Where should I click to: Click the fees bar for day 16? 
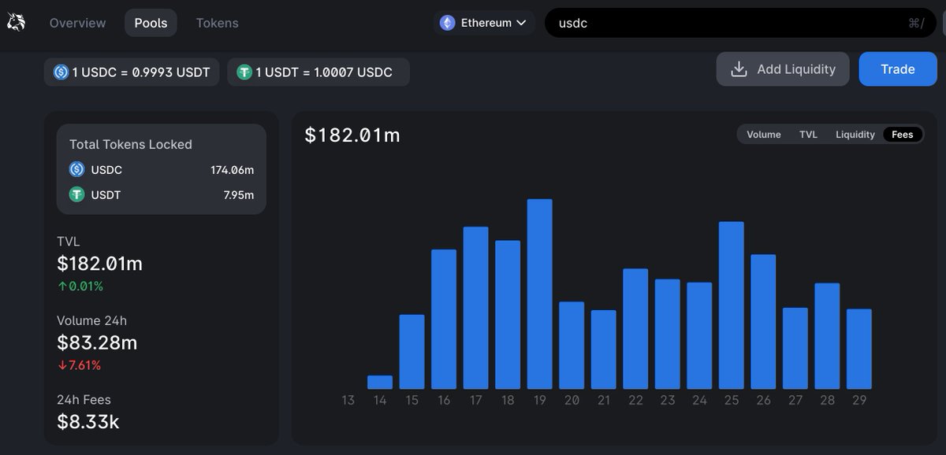pos(444,319)
